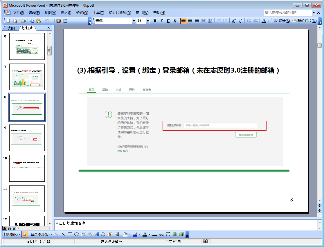Insert a diagram or organization chart
Viewport: 324px width, 247px height.
(x=103, y=234)
